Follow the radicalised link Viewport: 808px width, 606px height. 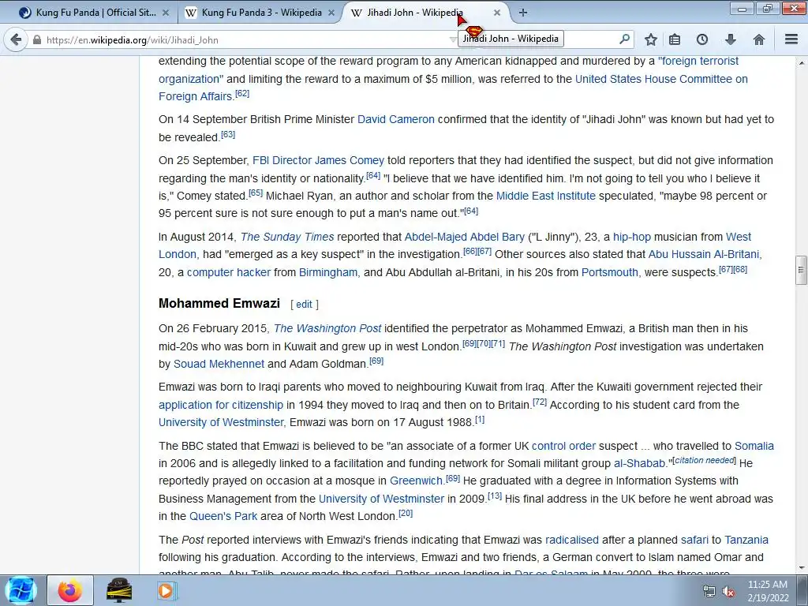(572, 540)
